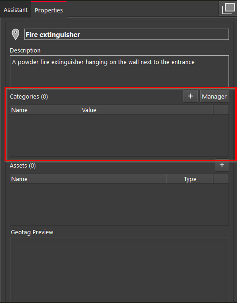Add a new asset with plus button
237x303 pixels.
(222, 165)
